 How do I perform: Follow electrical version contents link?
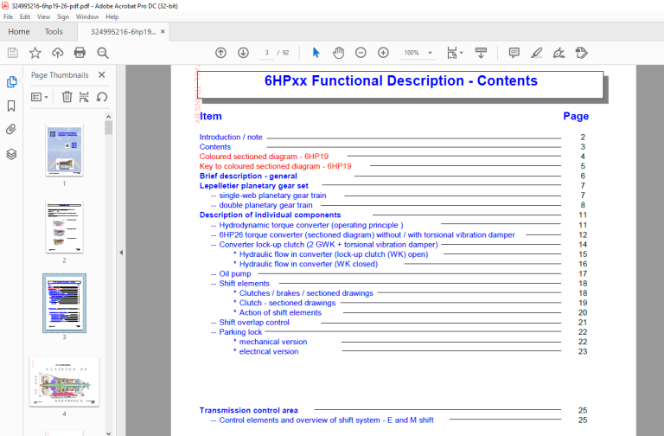point(269,352)
